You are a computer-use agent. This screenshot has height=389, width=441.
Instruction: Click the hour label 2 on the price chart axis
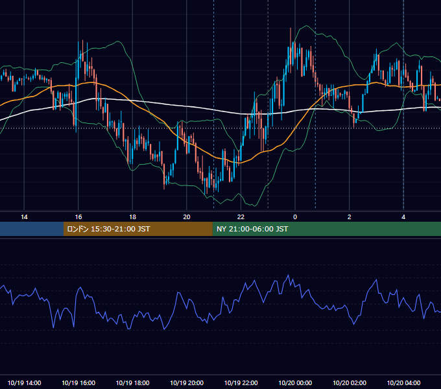pos(350,217)
